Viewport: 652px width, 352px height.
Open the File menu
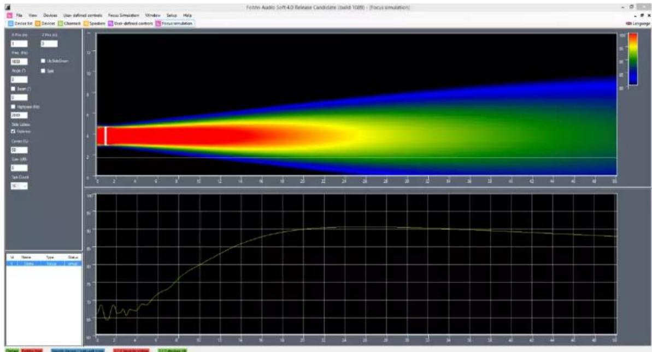(x=19, y=15)
